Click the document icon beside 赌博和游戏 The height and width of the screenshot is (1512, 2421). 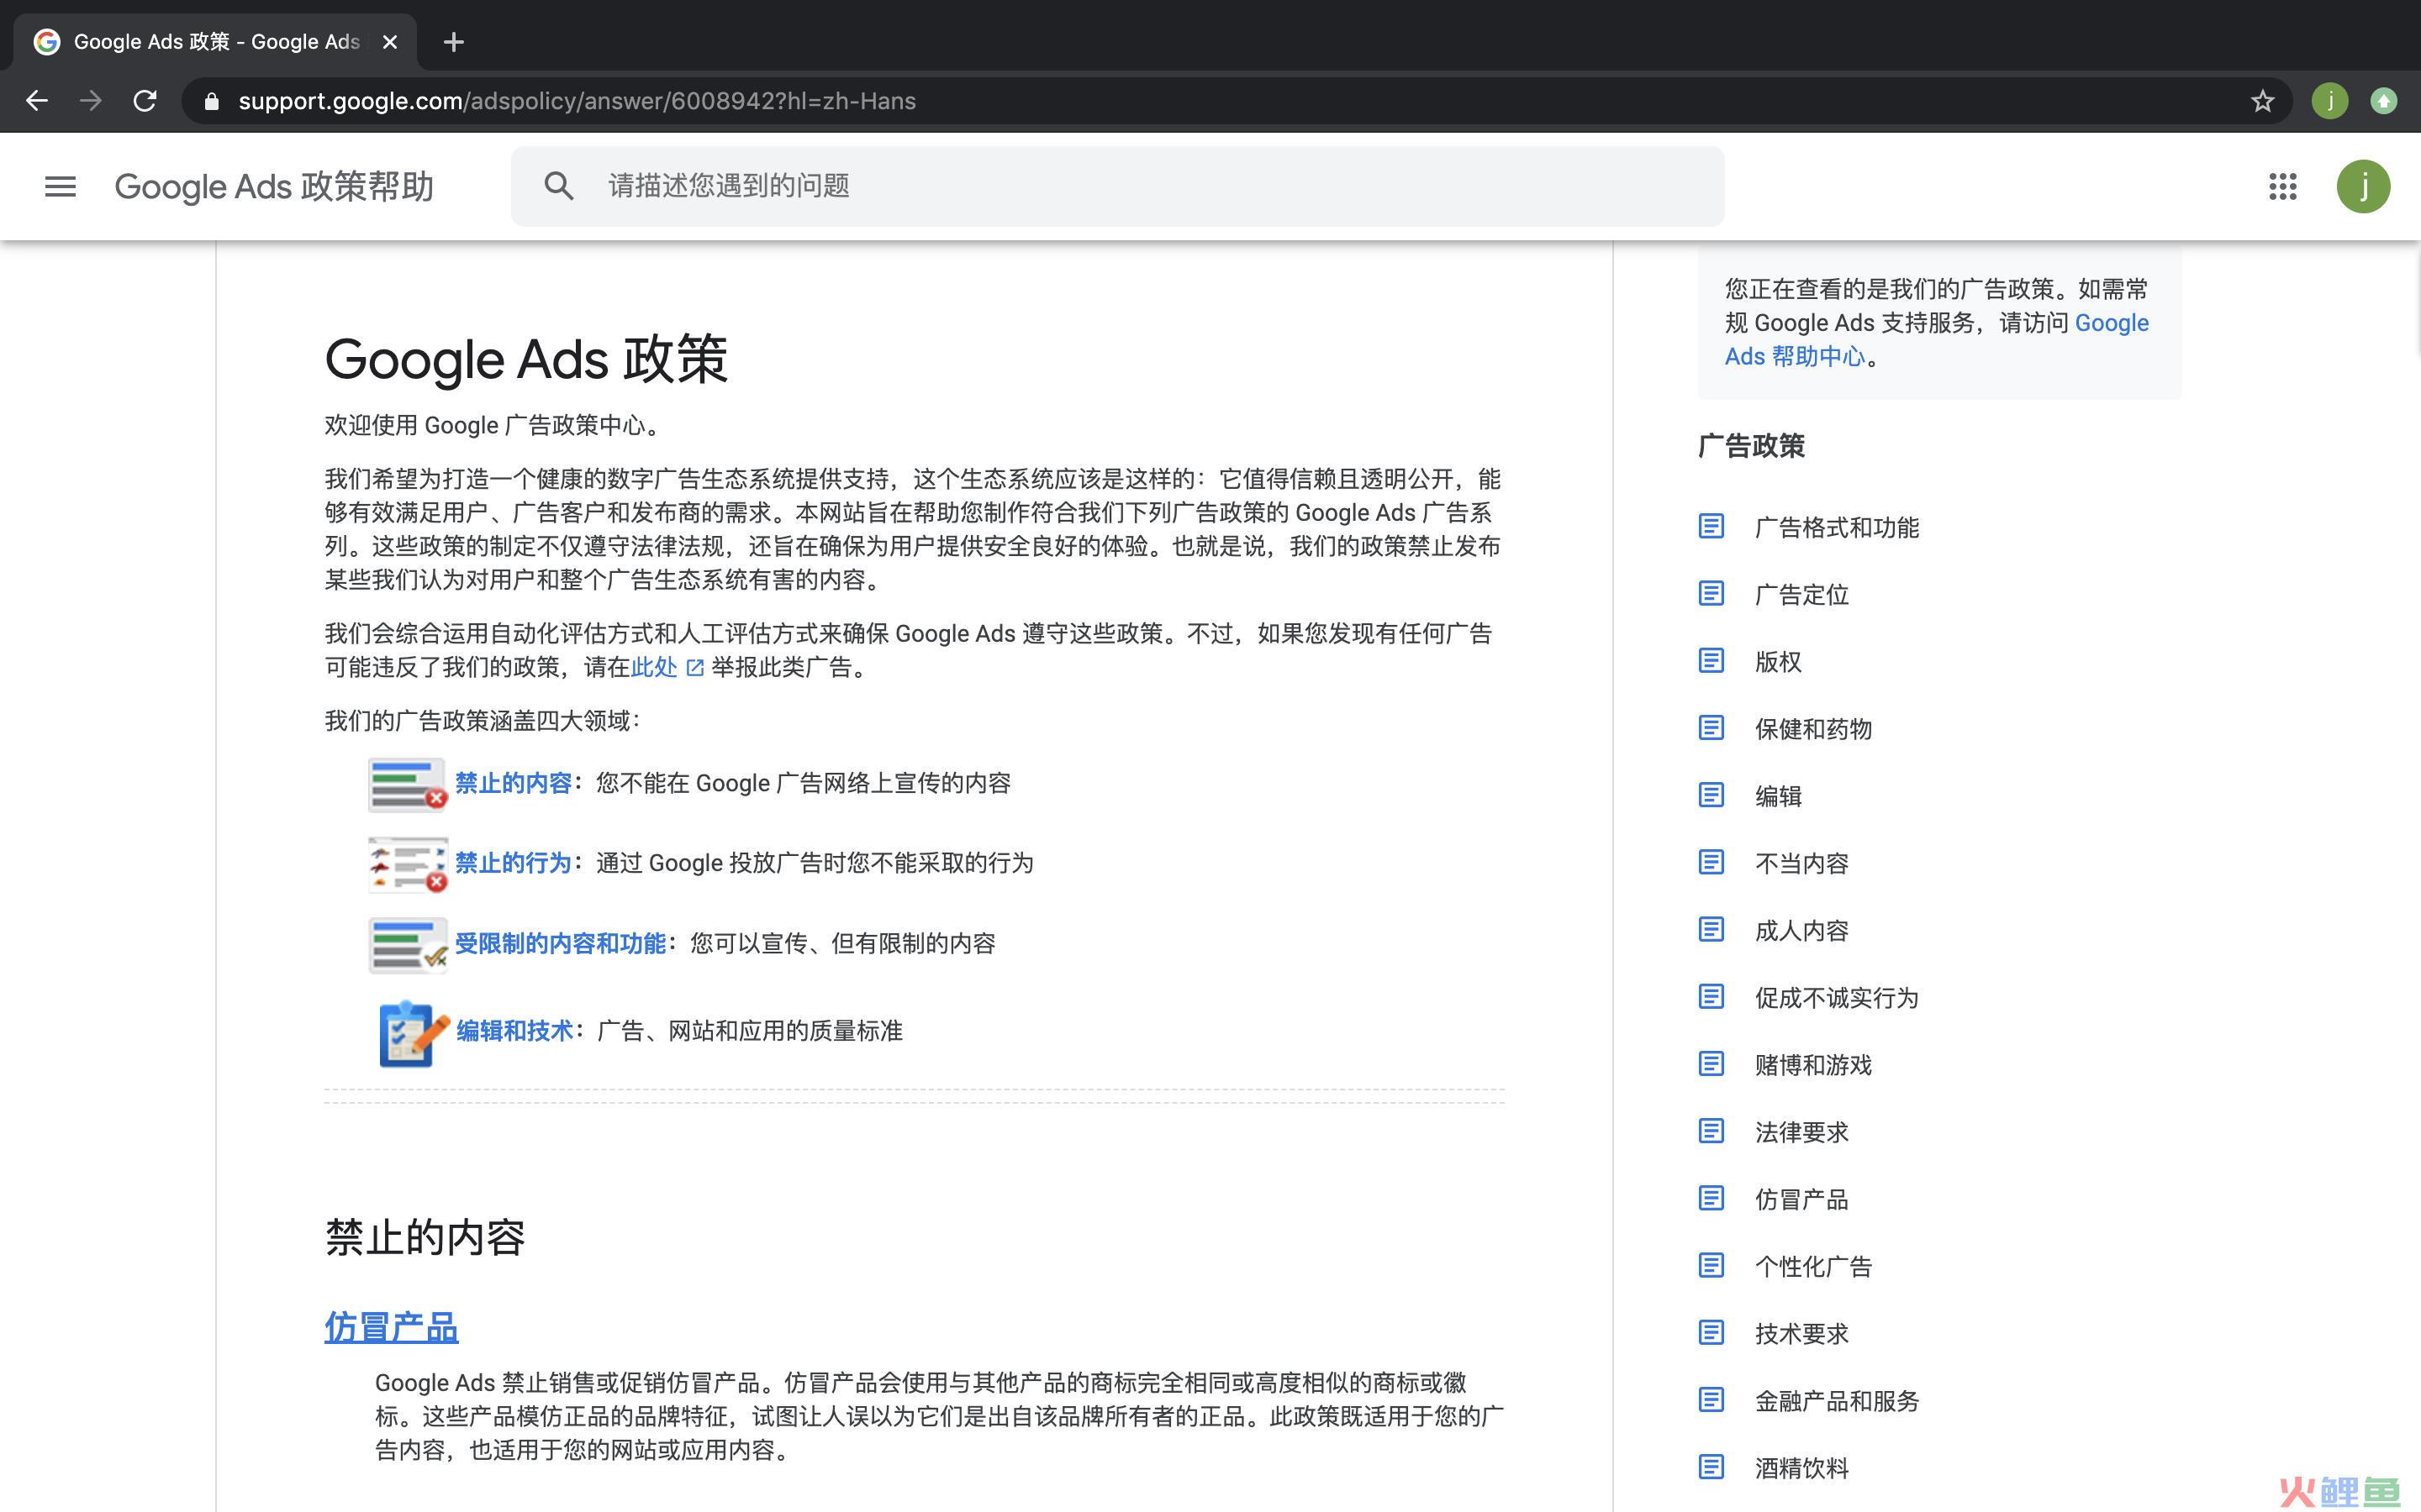click(x=1711, y=1063)
